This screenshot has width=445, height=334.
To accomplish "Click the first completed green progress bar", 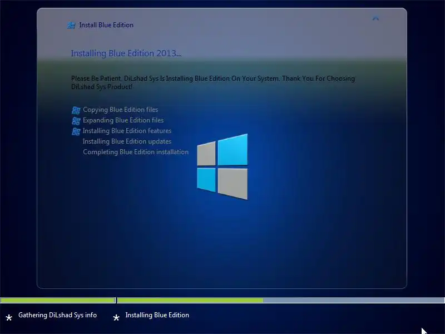I will pyautogui.click(x=58, y=300).
